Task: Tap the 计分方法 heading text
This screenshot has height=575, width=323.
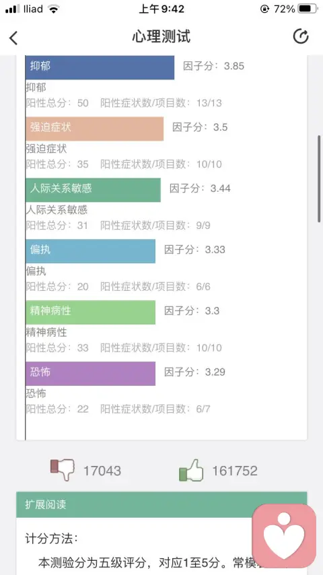Action: click(52, 539)
